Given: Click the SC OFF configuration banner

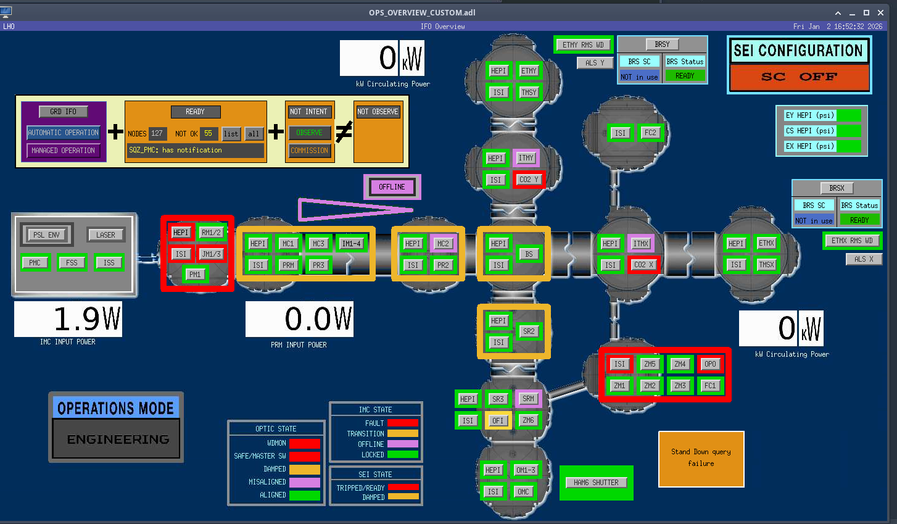Looking at the screenshot, I should point(799,77).
